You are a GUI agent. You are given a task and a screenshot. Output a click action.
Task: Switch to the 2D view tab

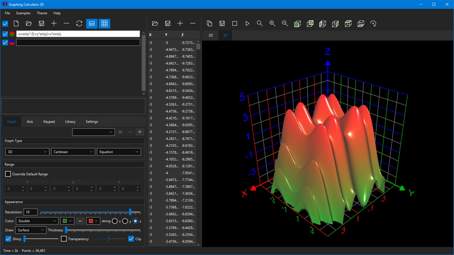tap(210, 35)
